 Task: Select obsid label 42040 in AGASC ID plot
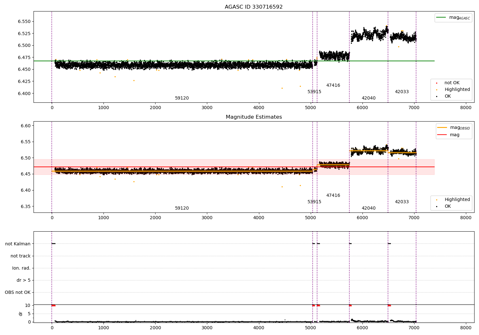tap(369, 98)
